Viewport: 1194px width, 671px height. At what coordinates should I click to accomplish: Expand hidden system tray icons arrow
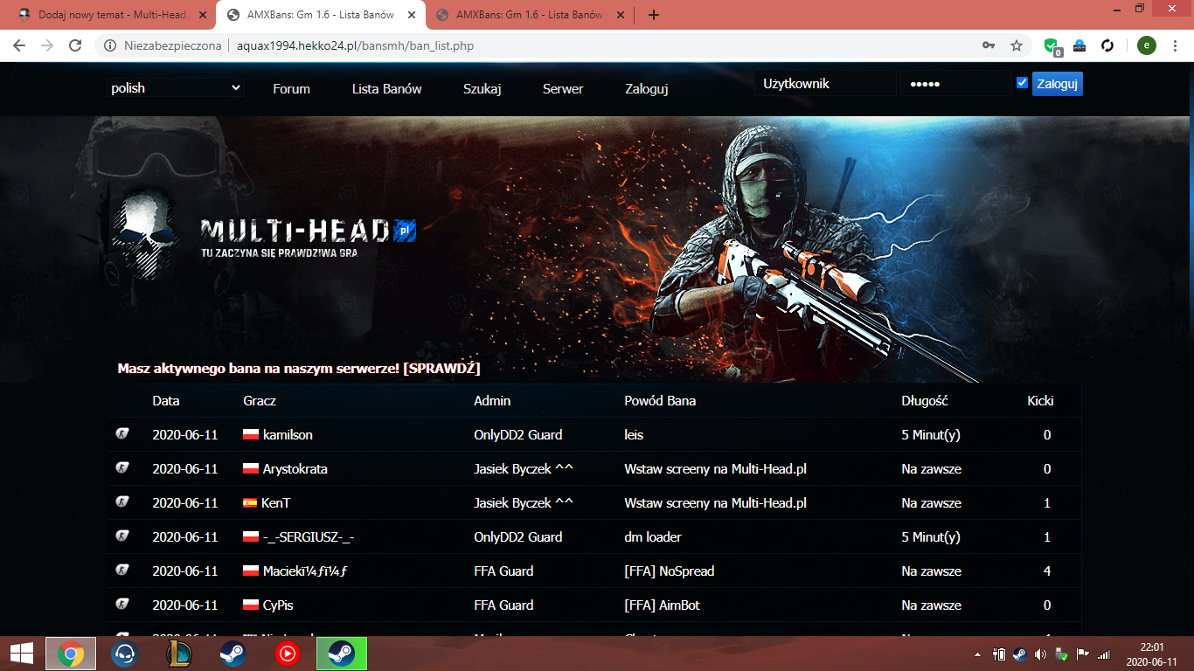pos(977,654)
